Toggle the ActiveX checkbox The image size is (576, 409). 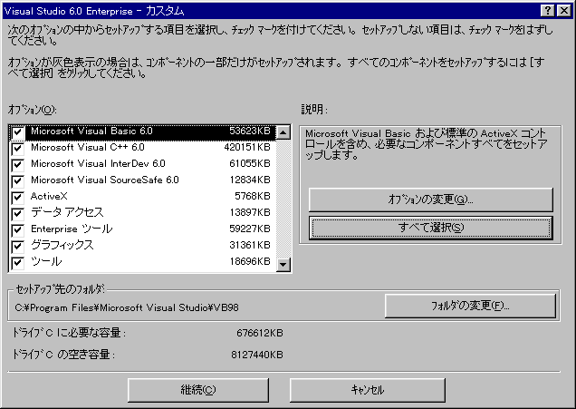(17, 198)
